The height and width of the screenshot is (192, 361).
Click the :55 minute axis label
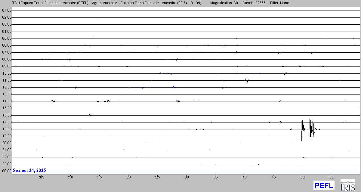[x=331, y=177]
